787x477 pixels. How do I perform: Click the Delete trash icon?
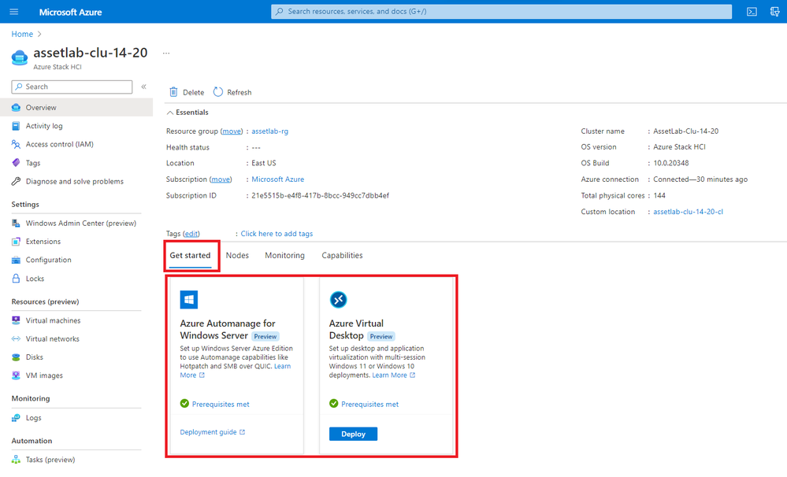click(x=173, y=92)
